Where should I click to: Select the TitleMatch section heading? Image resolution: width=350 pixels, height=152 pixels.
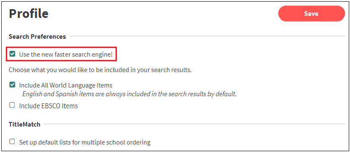(x=25, y=124)
